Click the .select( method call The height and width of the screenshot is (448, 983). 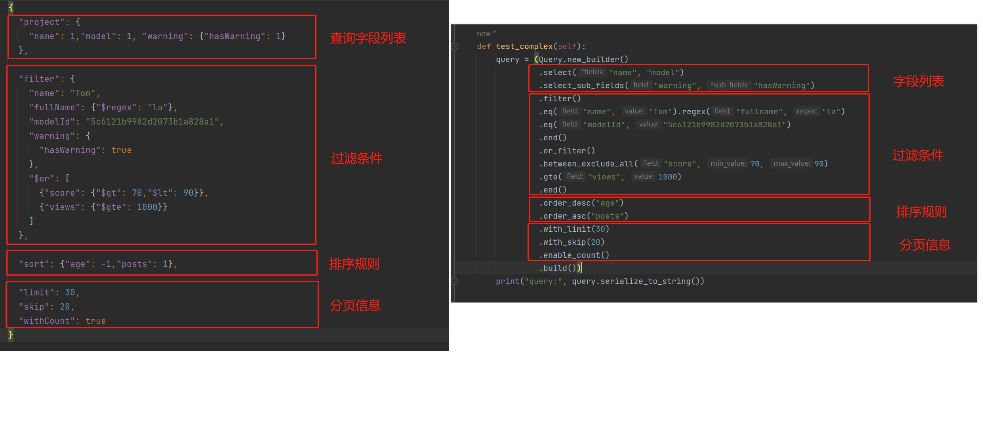click(557, 72)
